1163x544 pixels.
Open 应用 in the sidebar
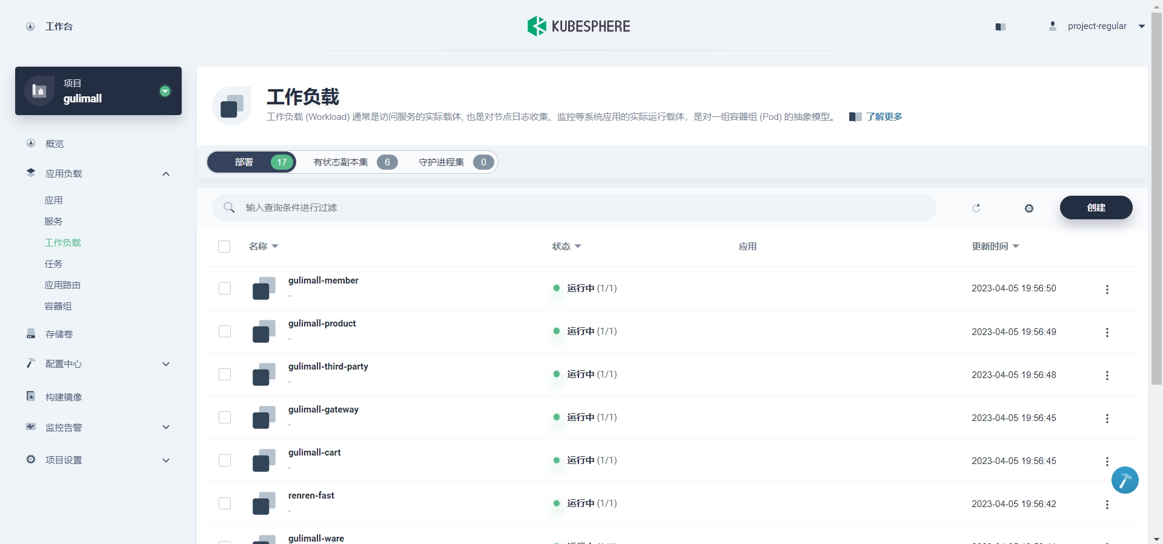tap(53, 201)
